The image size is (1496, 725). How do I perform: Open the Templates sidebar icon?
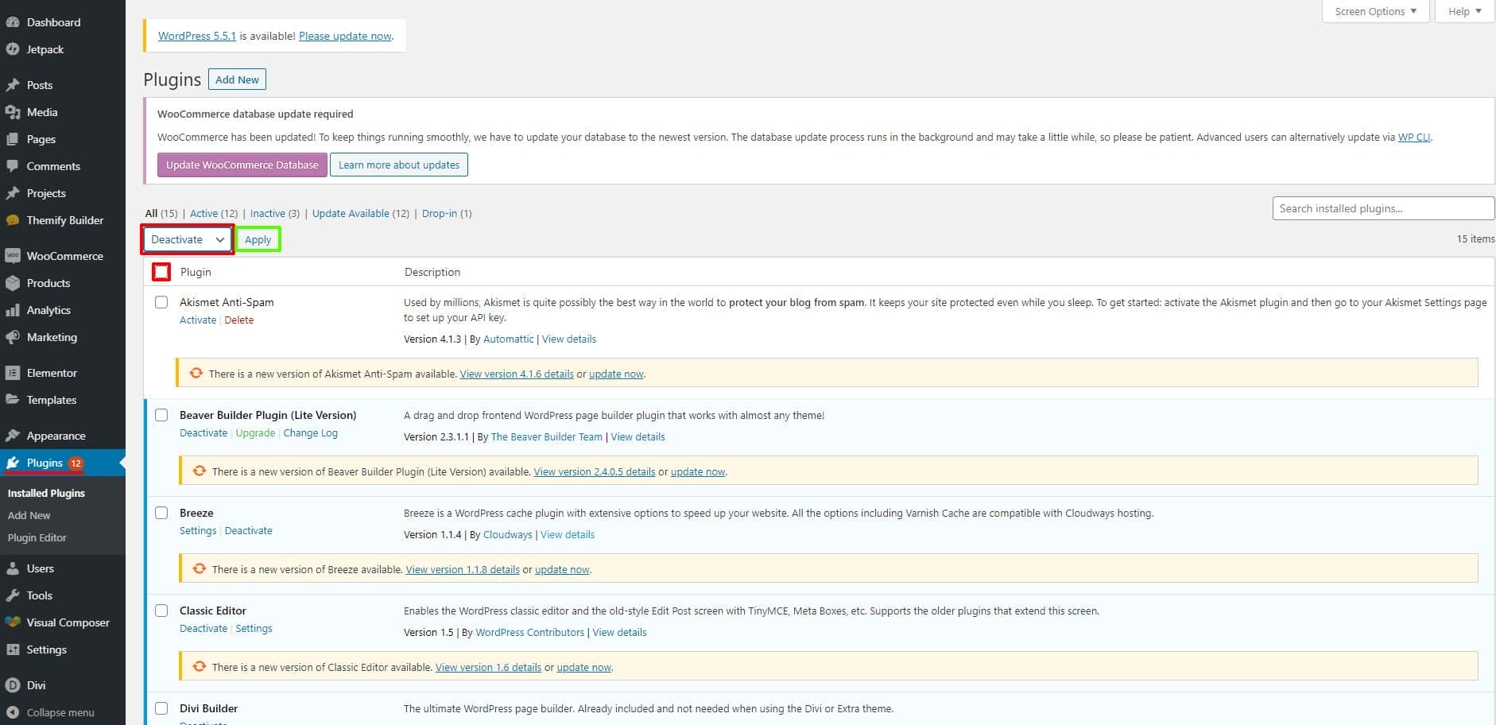coord(14,400)
